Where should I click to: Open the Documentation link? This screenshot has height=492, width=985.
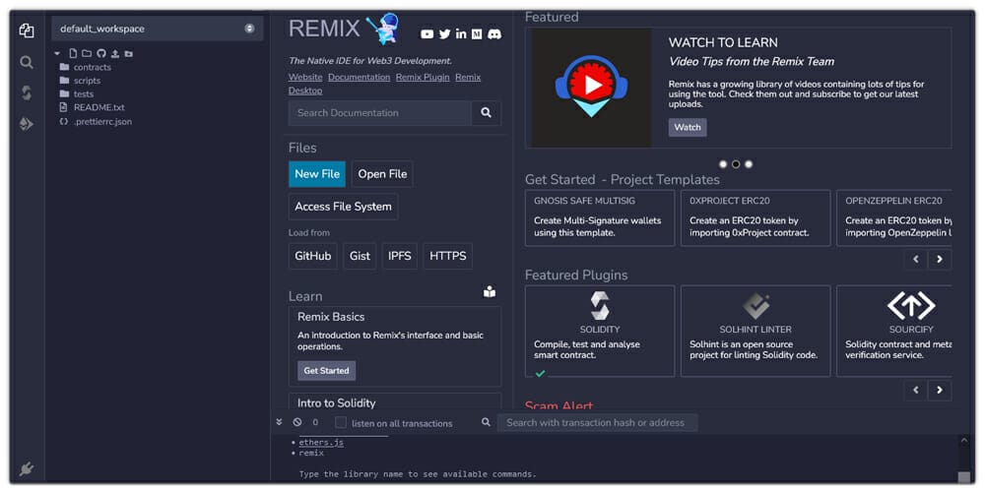[359, 77]
